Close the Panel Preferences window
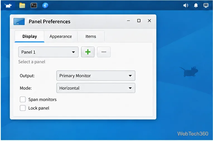Screen dimensions: 213x141 coord(149,21)
